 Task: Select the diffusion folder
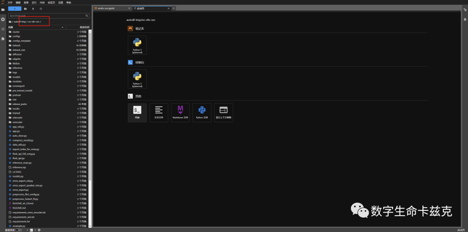48,54
